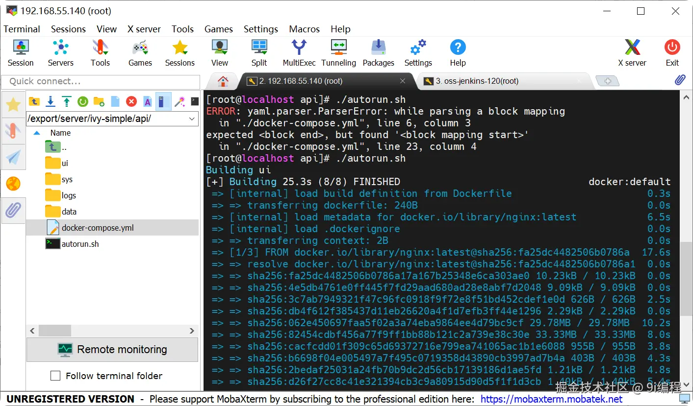693x406 pixels.
Task: Enable Follow terminal folder checkbox
Action: (55, 376)
